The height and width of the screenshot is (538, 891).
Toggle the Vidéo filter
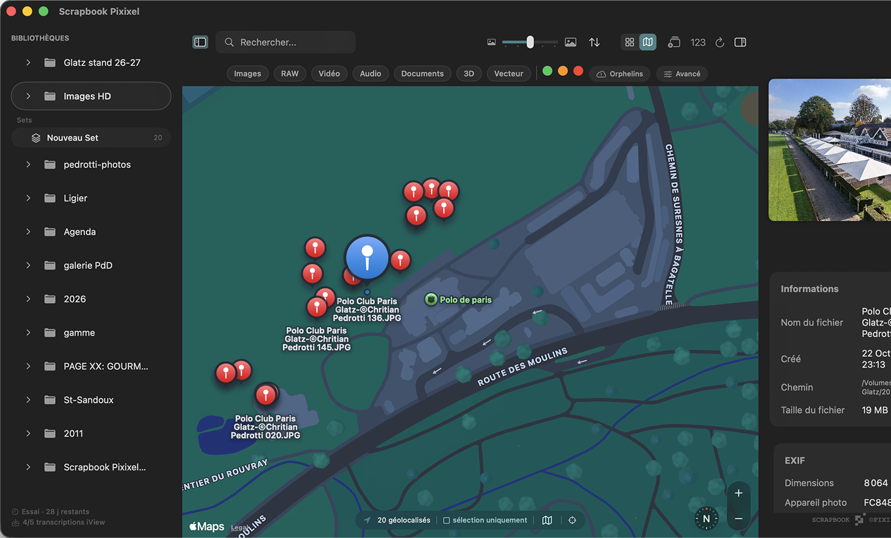click(x=329, y=74)
